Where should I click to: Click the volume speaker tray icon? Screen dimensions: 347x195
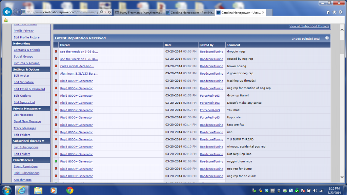[x=315, y=191]
